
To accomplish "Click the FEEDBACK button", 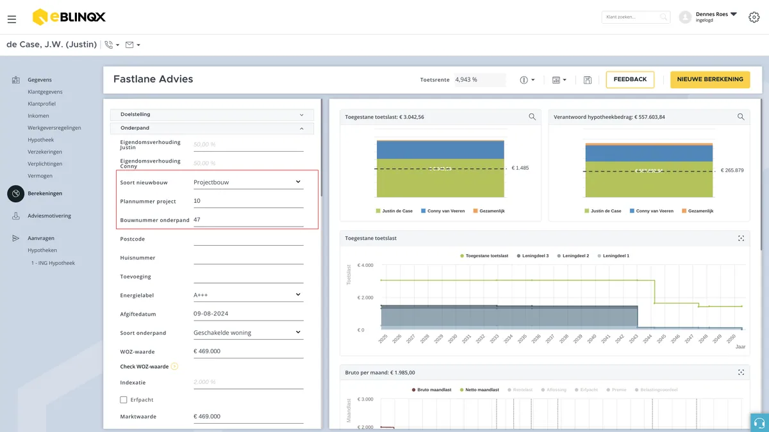I will (x=630, y=79).
